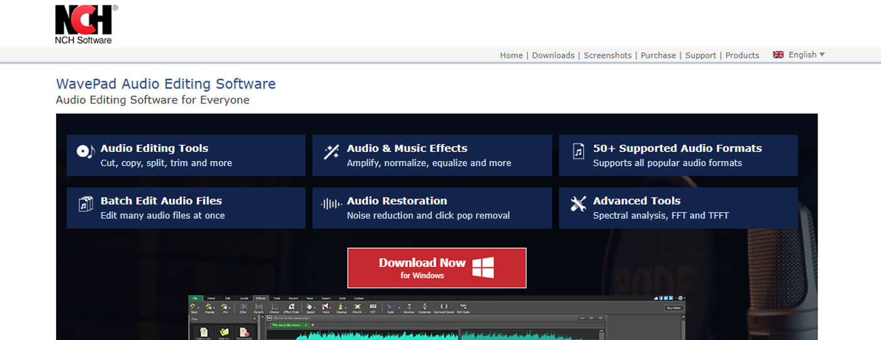Open the 50+ Supported Audio Formats tile
Viewport: 881px width, 340px height.
click(678, 155)
